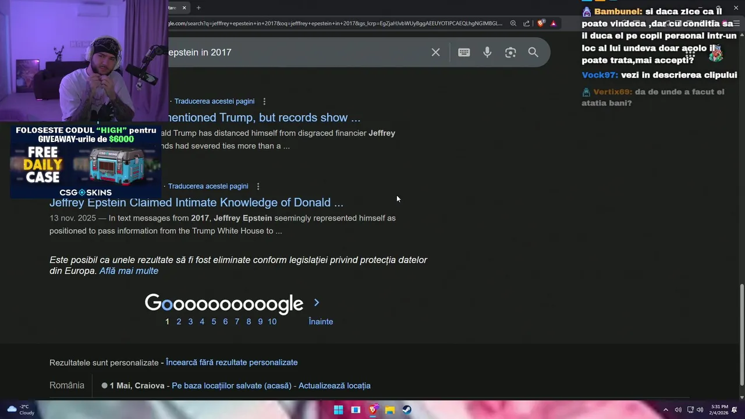
Task: Click 'Încearcă fără rezultate personalizate' link
Action: (x=232, y=363)
